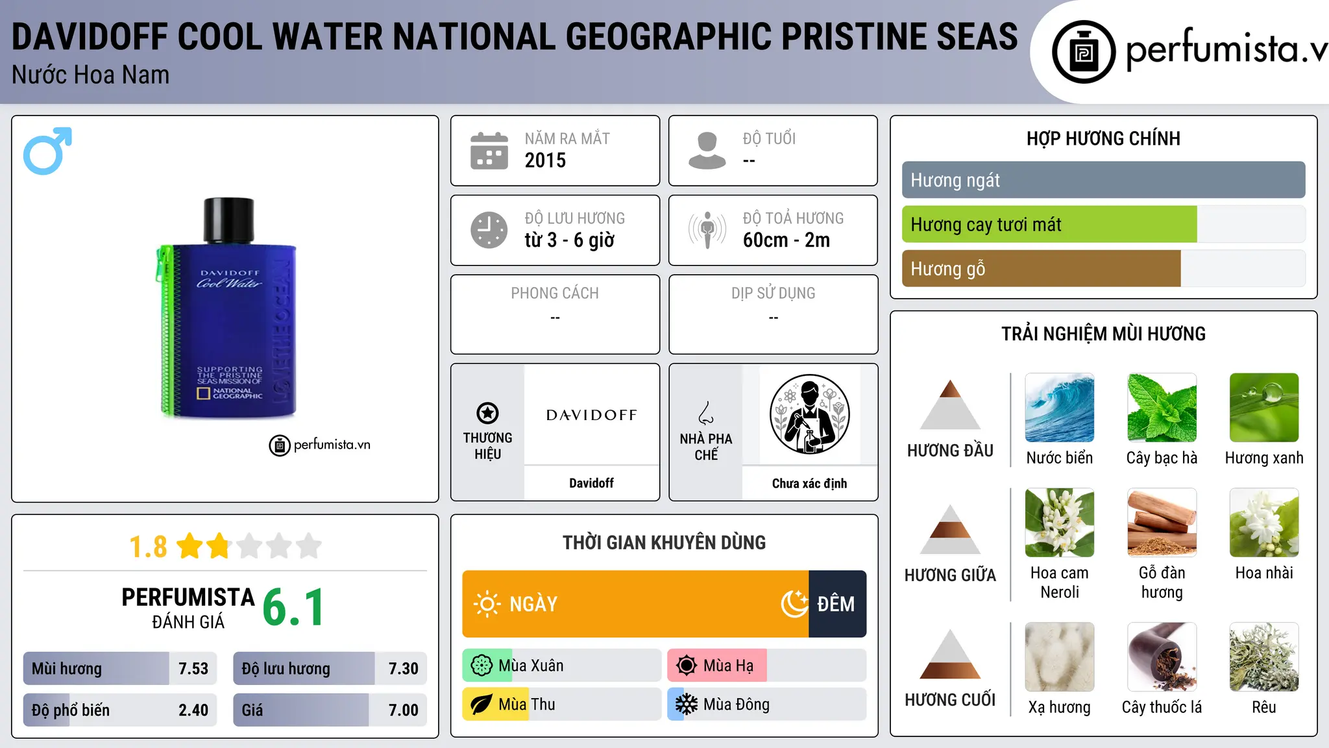Click the Chưa xác định perfumer label
1329x748 pixels.
pyautogui.click(x=809, y=484)
